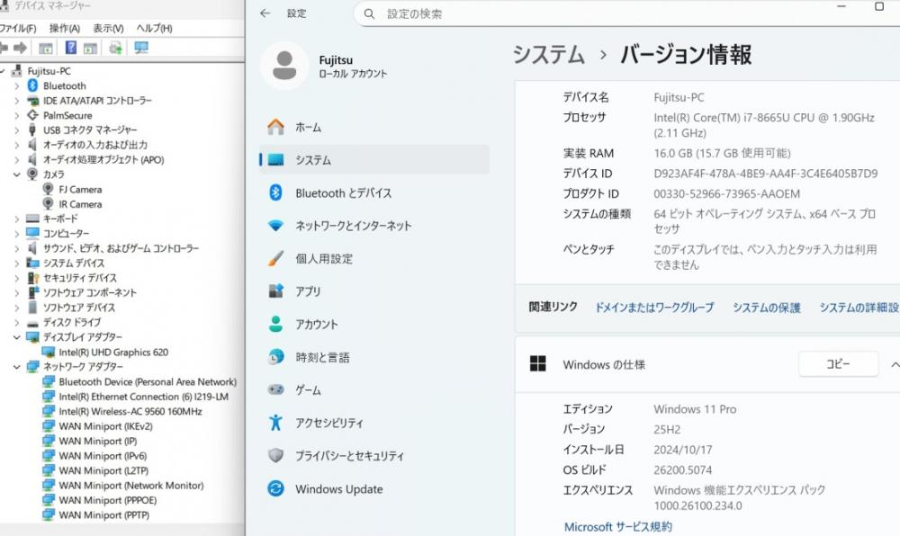Collapse the Windows の仕様 section chevron
The image size is (900, 536).
(x=894, y=364)
